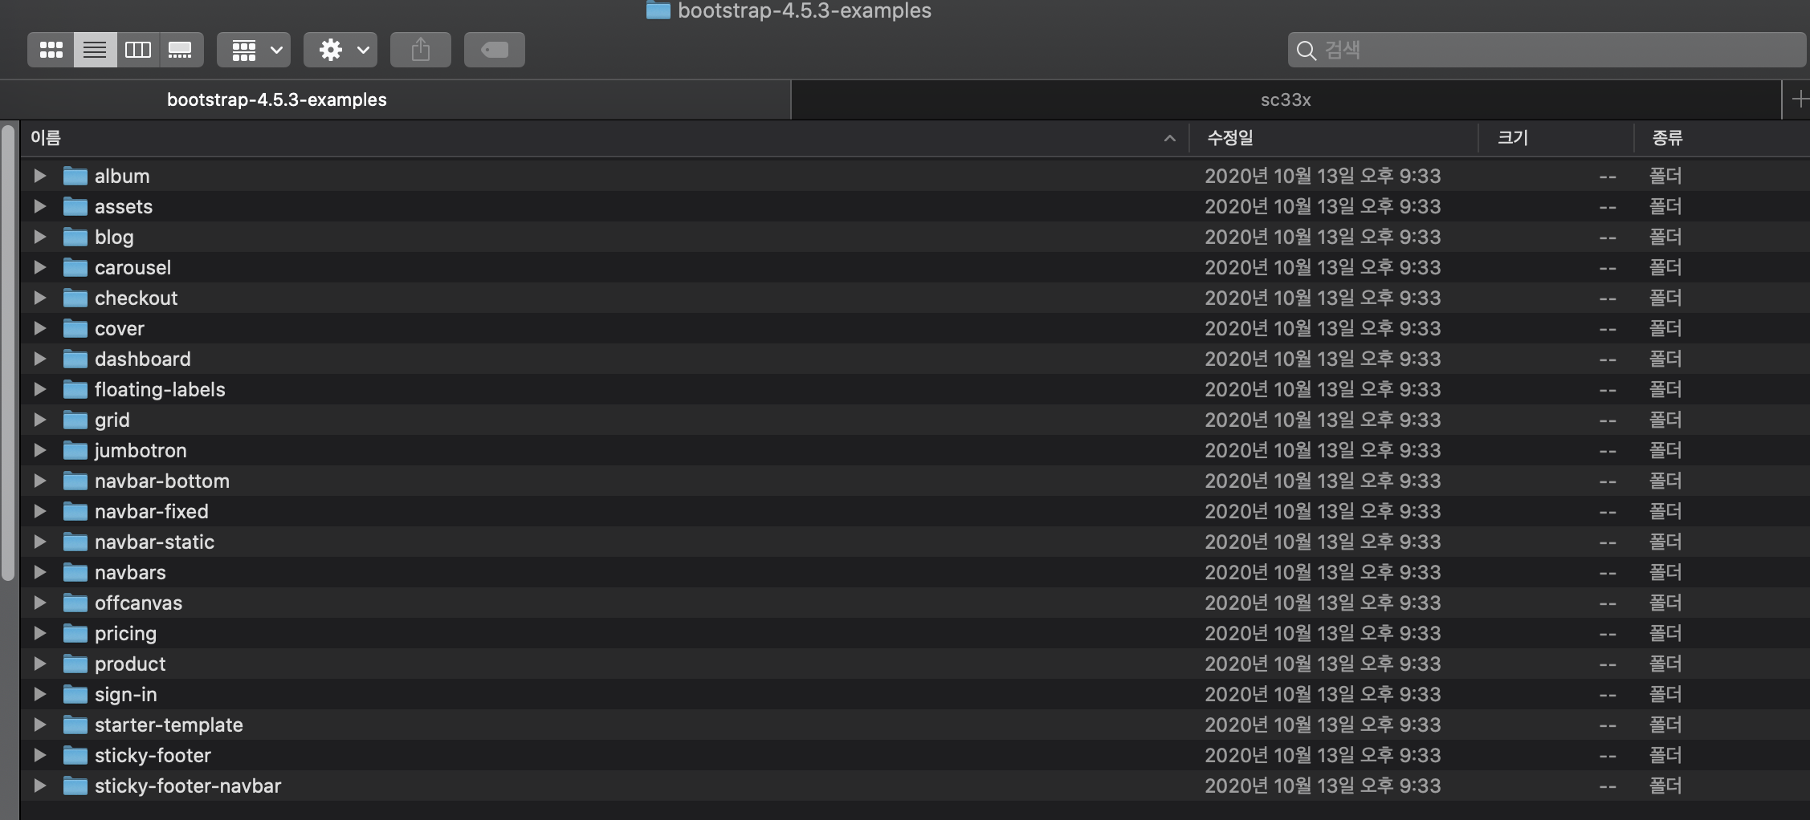Click the window title folder proxy icon
1810x820 pixels.
(658, 10)
